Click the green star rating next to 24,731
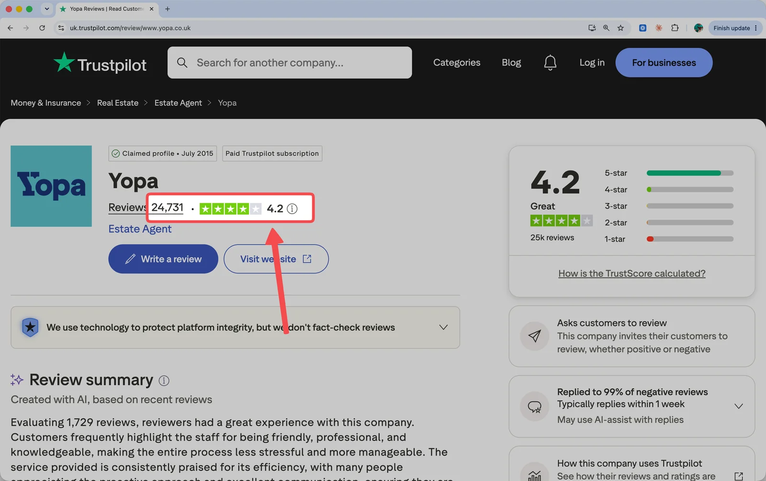Viewport: 766px width, 481px height. click(230, 208)
